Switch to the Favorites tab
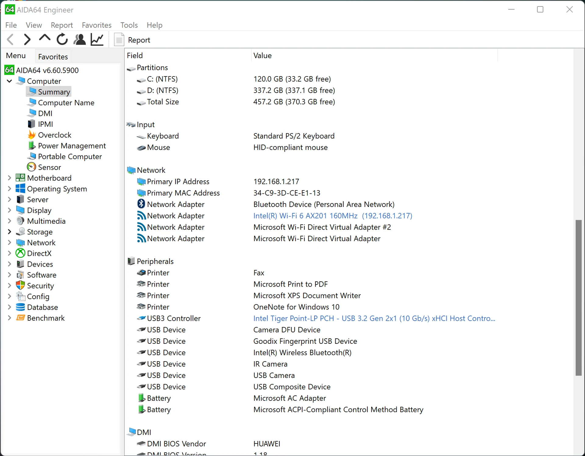Viewport: 585px width, 456px height. click(x=53, y=57)
